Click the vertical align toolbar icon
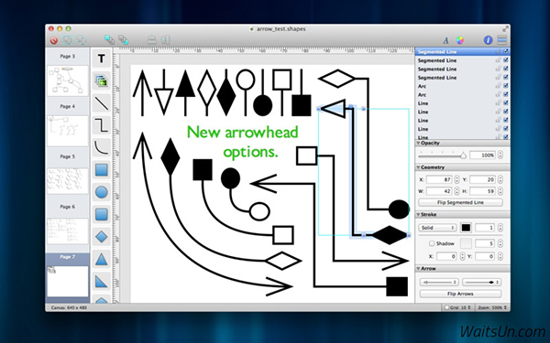The image size is (550, 343). point(151,40)
